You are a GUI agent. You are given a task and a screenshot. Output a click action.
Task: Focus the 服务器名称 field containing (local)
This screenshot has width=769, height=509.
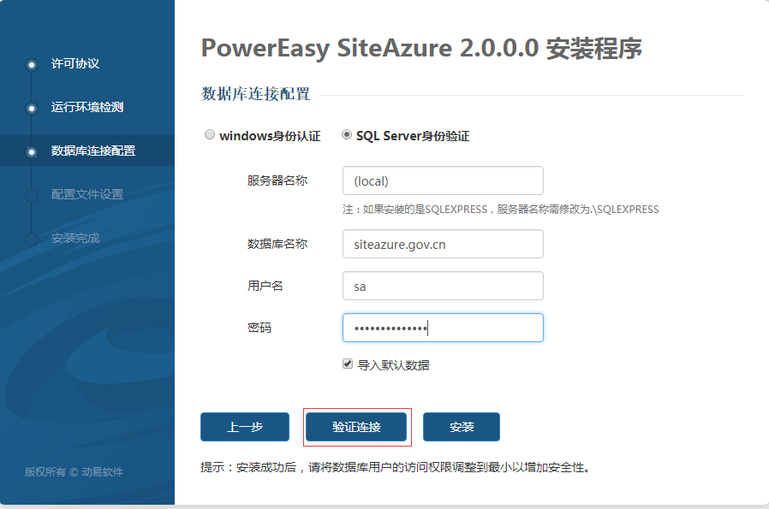(x=443, y=181)
